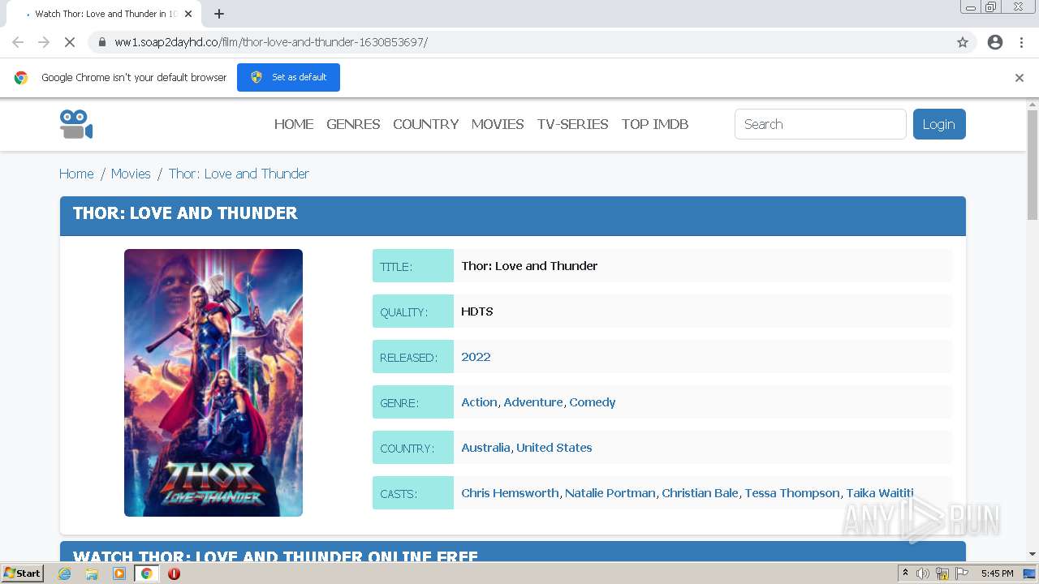Open the volume speaker tray icon

(923, 573)
